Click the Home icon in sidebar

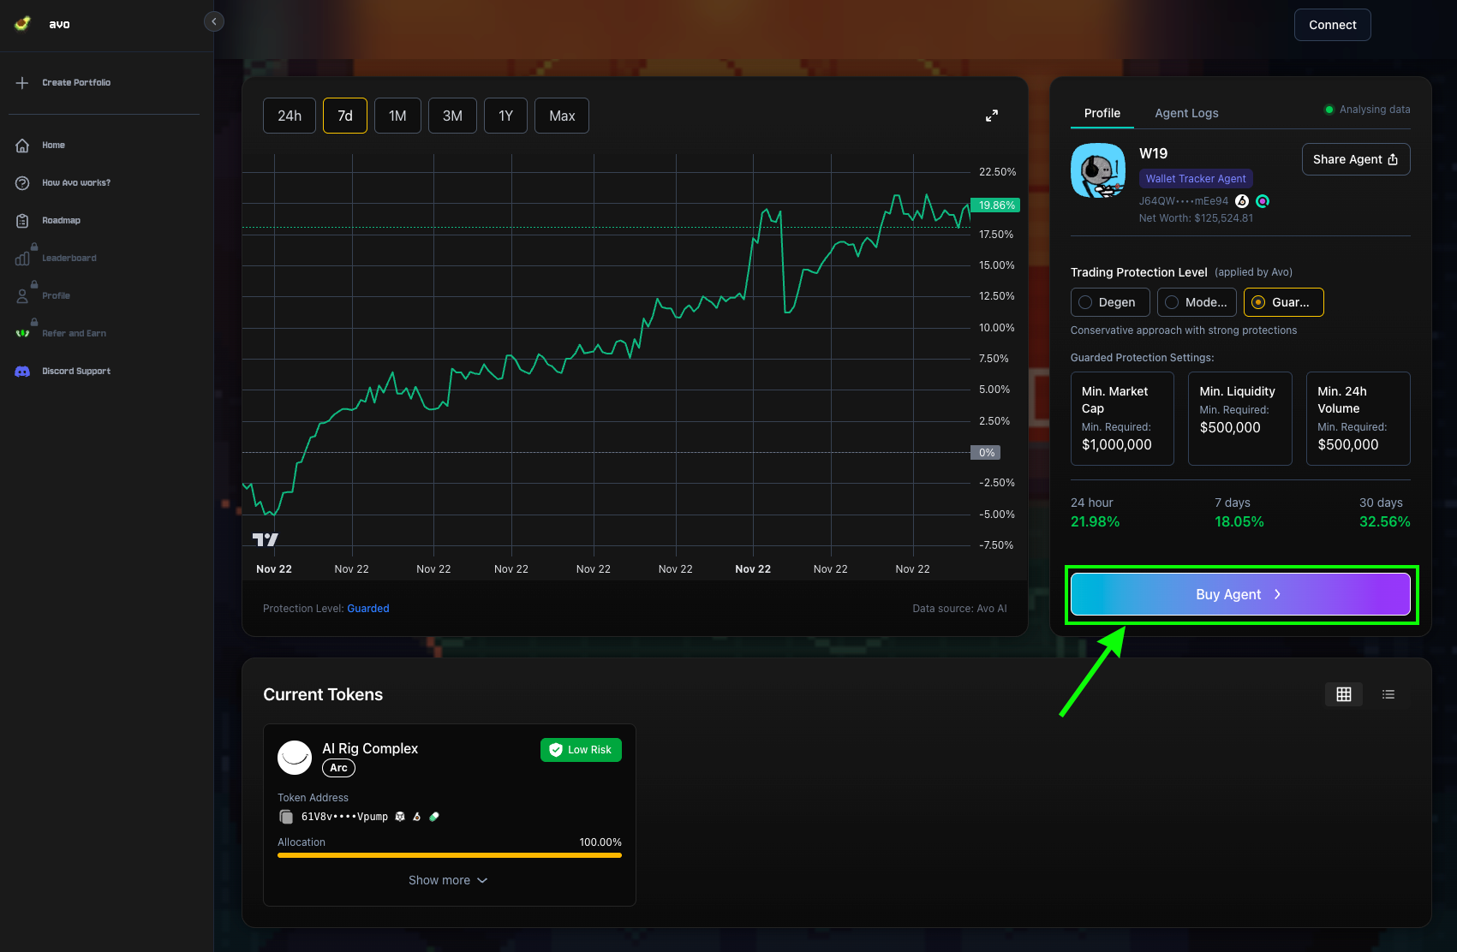[22, 146]
